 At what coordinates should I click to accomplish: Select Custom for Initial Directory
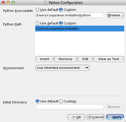click(x=61, y=101)
